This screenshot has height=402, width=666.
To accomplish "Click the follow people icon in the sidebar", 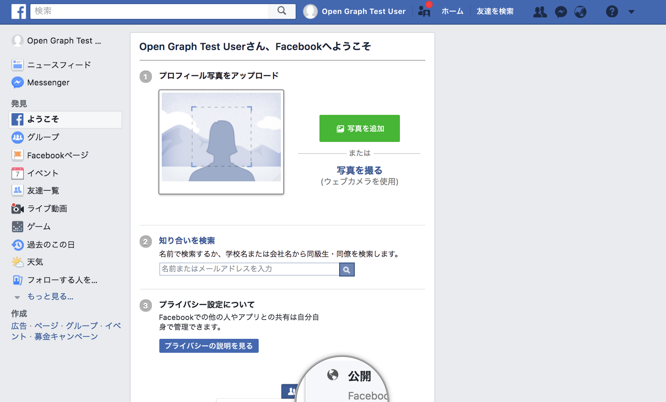I will click(x=18, y=280).
